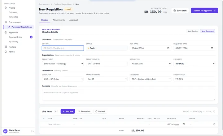Screen dimensions: 223x136
Task: Click the Remarks text area
Action: [129, 95]
